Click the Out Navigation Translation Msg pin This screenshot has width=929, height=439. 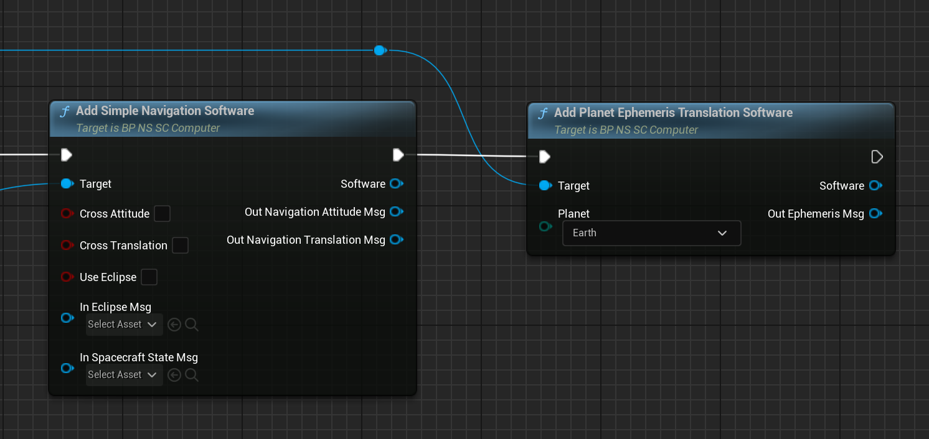point(396,240)
